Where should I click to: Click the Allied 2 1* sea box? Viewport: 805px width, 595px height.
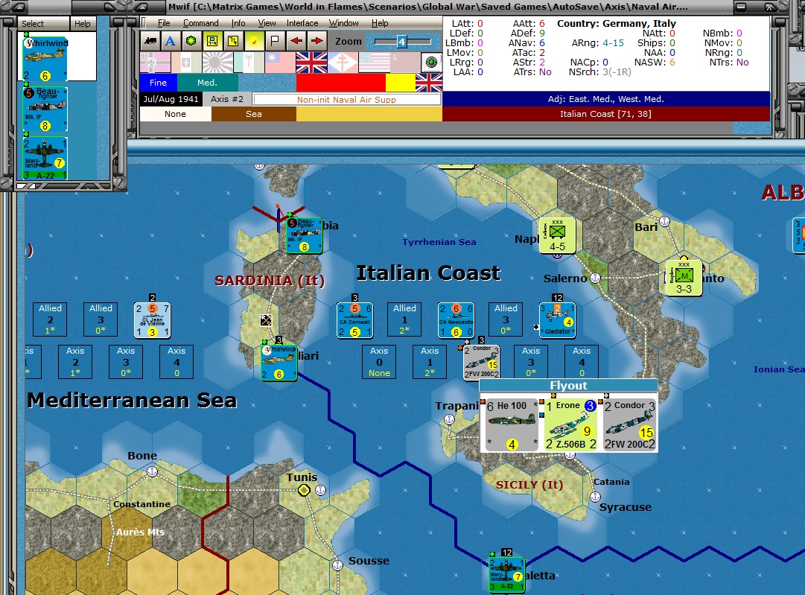pyautogui.click(x=51, y=319)
